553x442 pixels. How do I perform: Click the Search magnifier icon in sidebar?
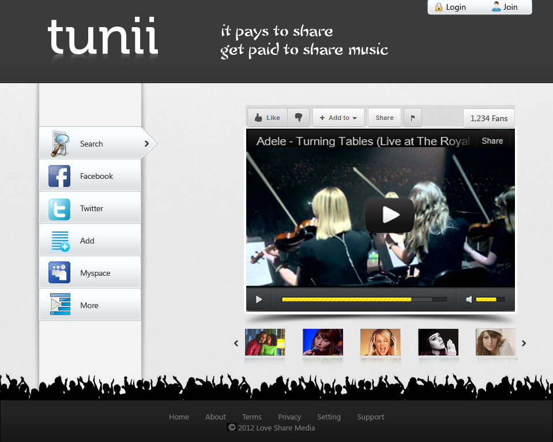[59, 143]
